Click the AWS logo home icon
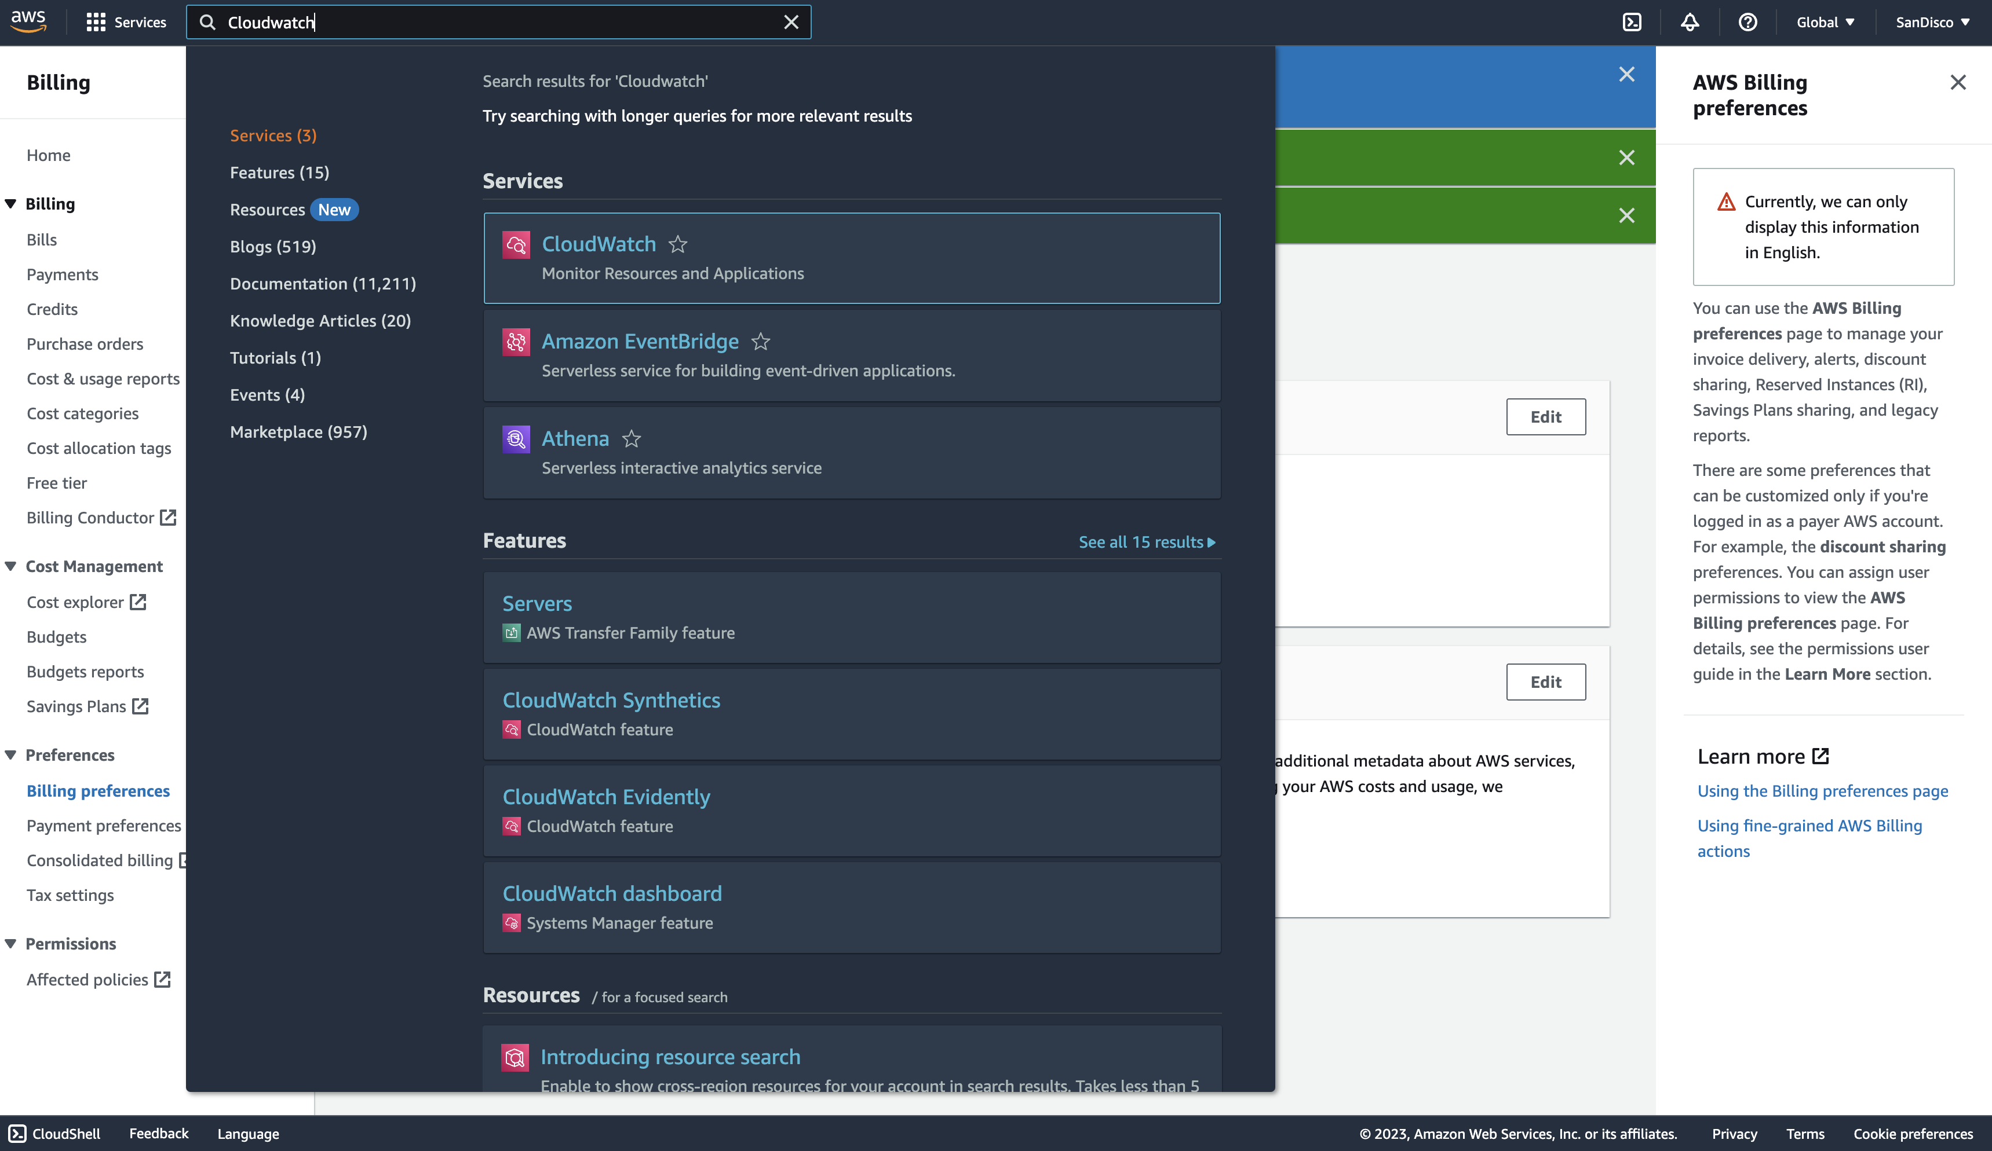This screenshot has height=1151, width=1992. [x=28, y=21]
